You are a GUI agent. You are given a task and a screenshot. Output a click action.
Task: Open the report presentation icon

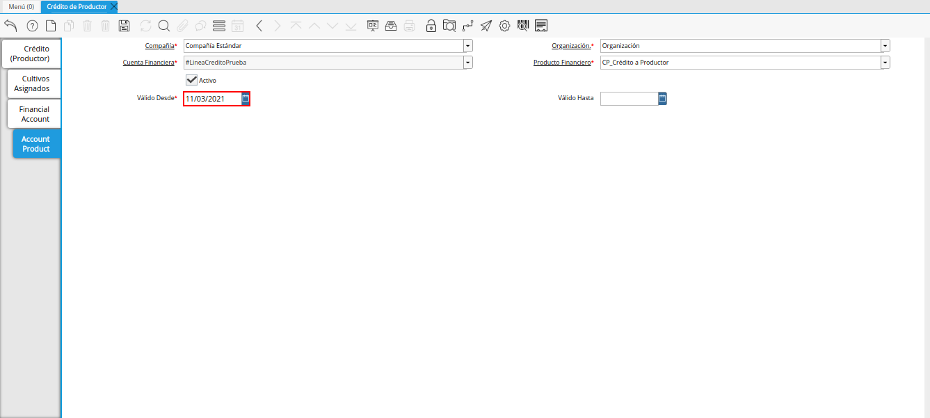(373, 26)
